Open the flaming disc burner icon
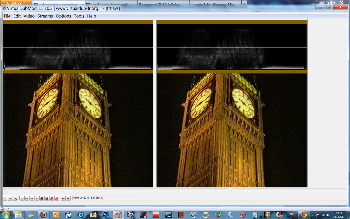 pyautogui.click(x=206, y=215)
